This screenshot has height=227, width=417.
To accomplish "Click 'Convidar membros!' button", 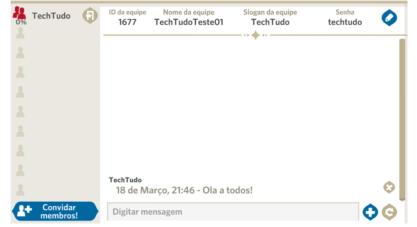I will coord(55,211).
